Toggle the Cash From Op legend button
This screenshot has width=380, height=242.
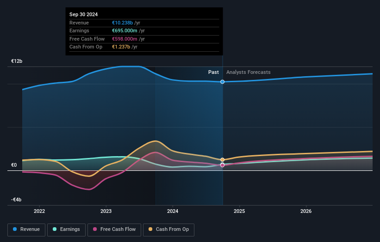pyautogui.click(x=168, y=230)
